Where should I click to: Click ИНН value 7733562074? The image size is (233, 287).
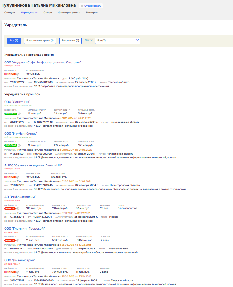17,217
